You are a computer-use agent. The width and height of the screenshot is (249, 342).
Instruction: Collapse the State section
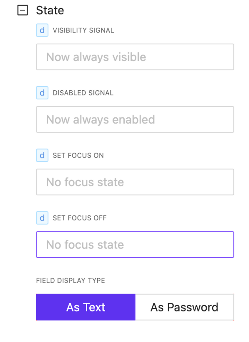(x=23, y=11)
